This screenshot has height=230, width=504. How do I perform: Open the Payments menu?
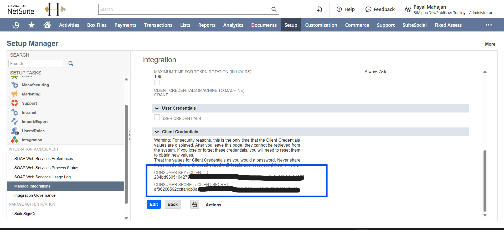pos(125,25)
